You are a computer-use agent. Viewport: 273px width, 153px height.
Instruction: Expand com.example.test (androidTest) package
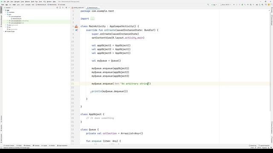tap(8, 21)
